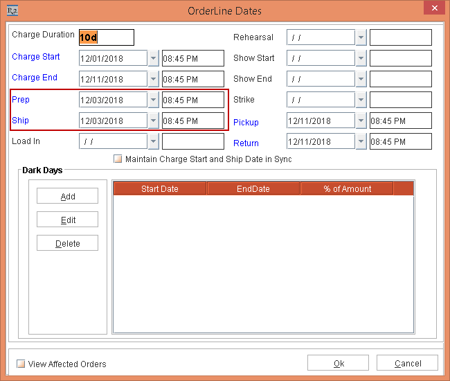The width and height of the screenshot is (450, 381).
Task: Enable Maintain Charge Start and Ship Date sync
Action: [x=118, y=159]
